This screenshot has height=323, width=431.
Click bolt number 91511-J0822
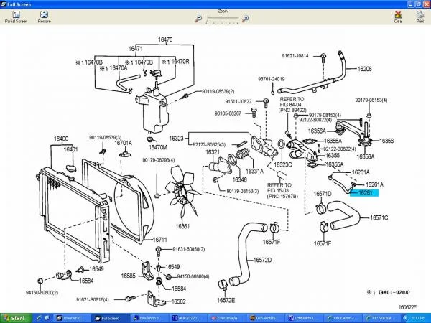point(238,102)
